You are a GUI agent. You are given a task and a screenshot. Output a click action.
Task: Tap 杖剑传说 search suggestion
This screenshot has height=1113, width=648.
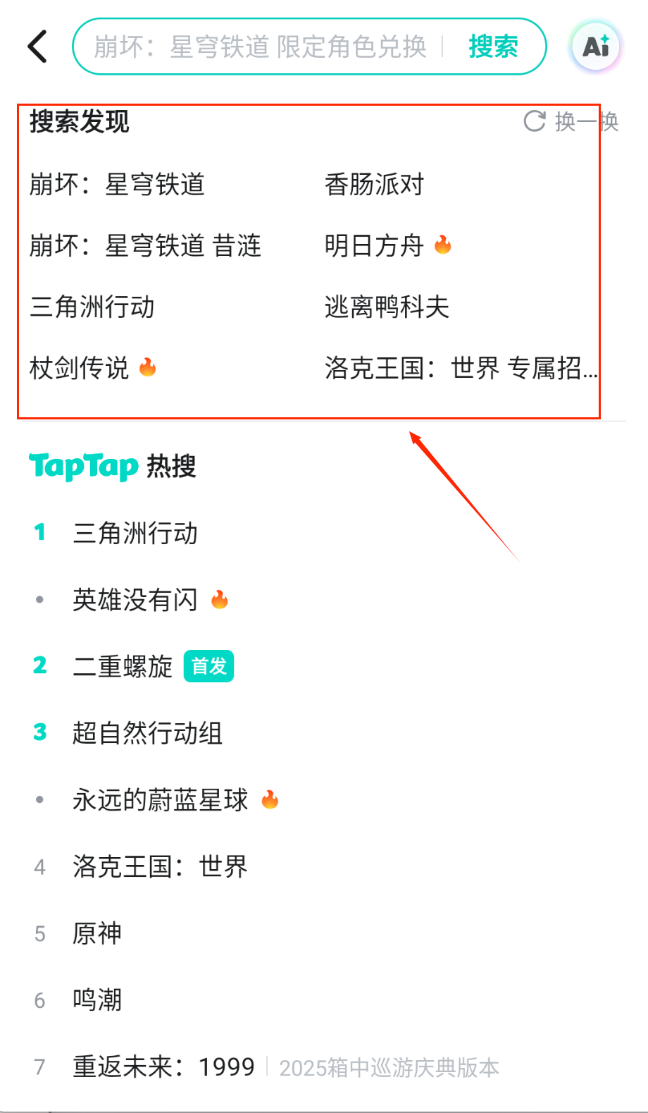pyautogui.click(x=79, y=368)
